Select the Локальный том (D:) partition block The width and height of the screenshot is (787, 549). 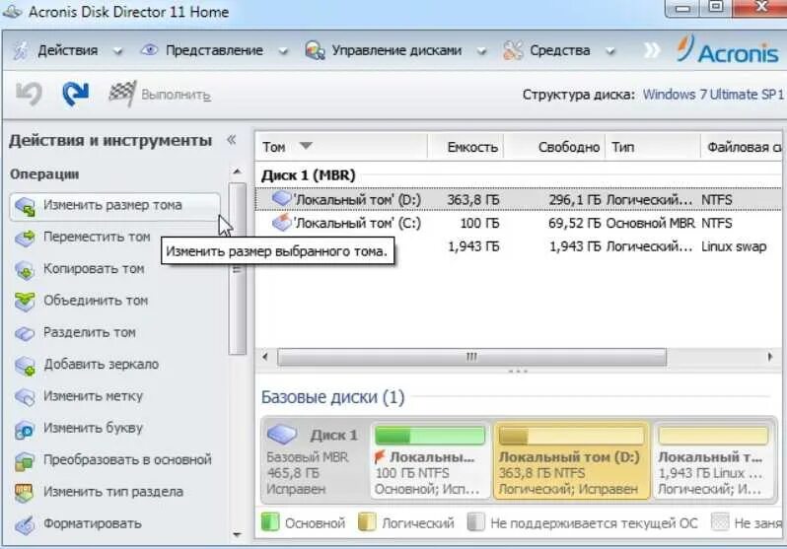pyautogui.click(x=572, y=460)
